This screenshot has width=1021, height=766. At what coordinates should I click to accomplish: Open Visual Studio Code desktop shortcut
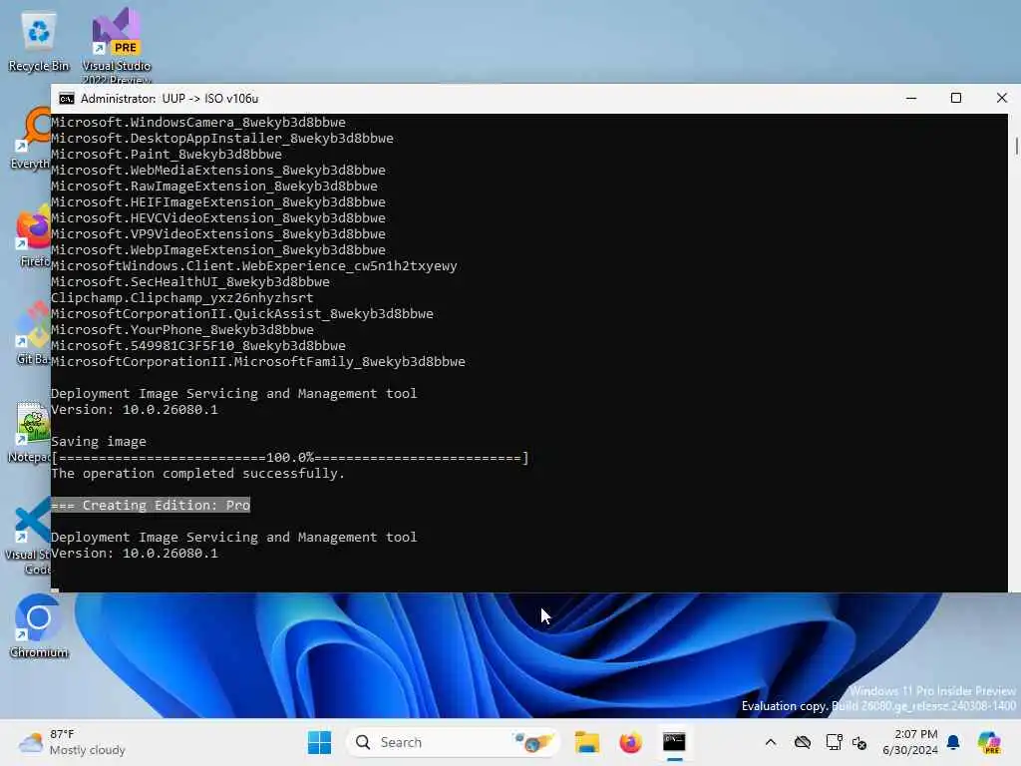coord(29,538)
